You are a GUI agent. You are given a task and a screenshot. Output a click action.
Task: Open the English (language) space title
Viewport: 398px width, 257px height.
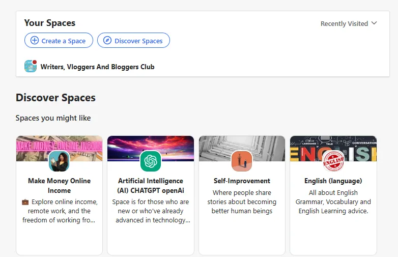[x=333, y=181]
